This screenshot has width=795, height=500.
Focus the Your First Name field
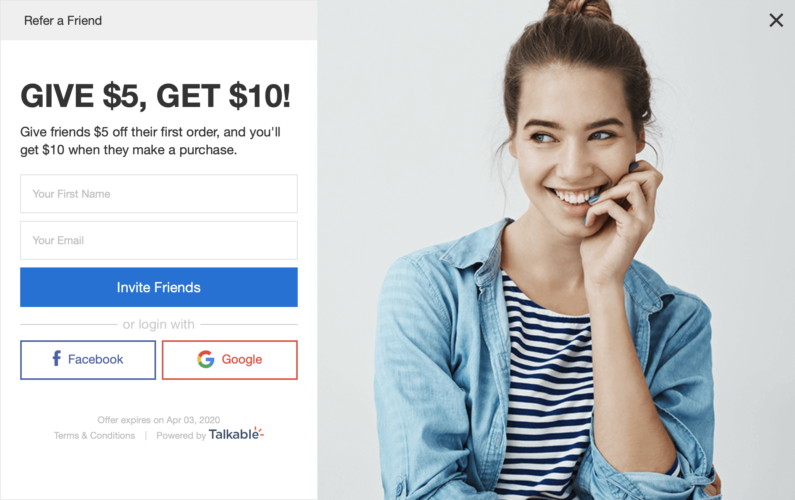coord(159,194)
